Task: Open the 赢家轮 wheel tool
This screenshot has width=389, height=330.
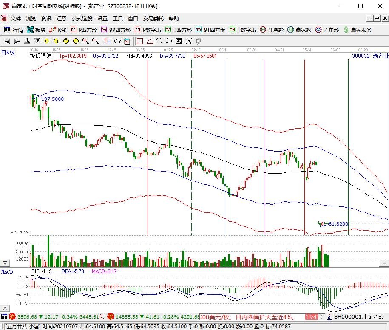Action: pyautogui.click(x=299, y=30)
